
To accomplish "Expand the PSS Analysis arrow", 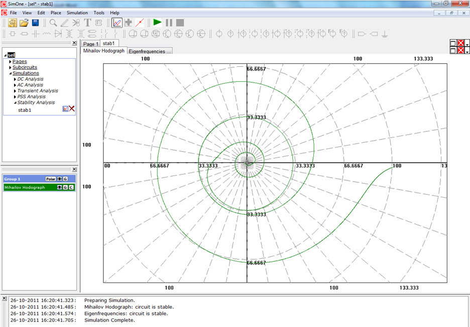I will tap(15, 97).
